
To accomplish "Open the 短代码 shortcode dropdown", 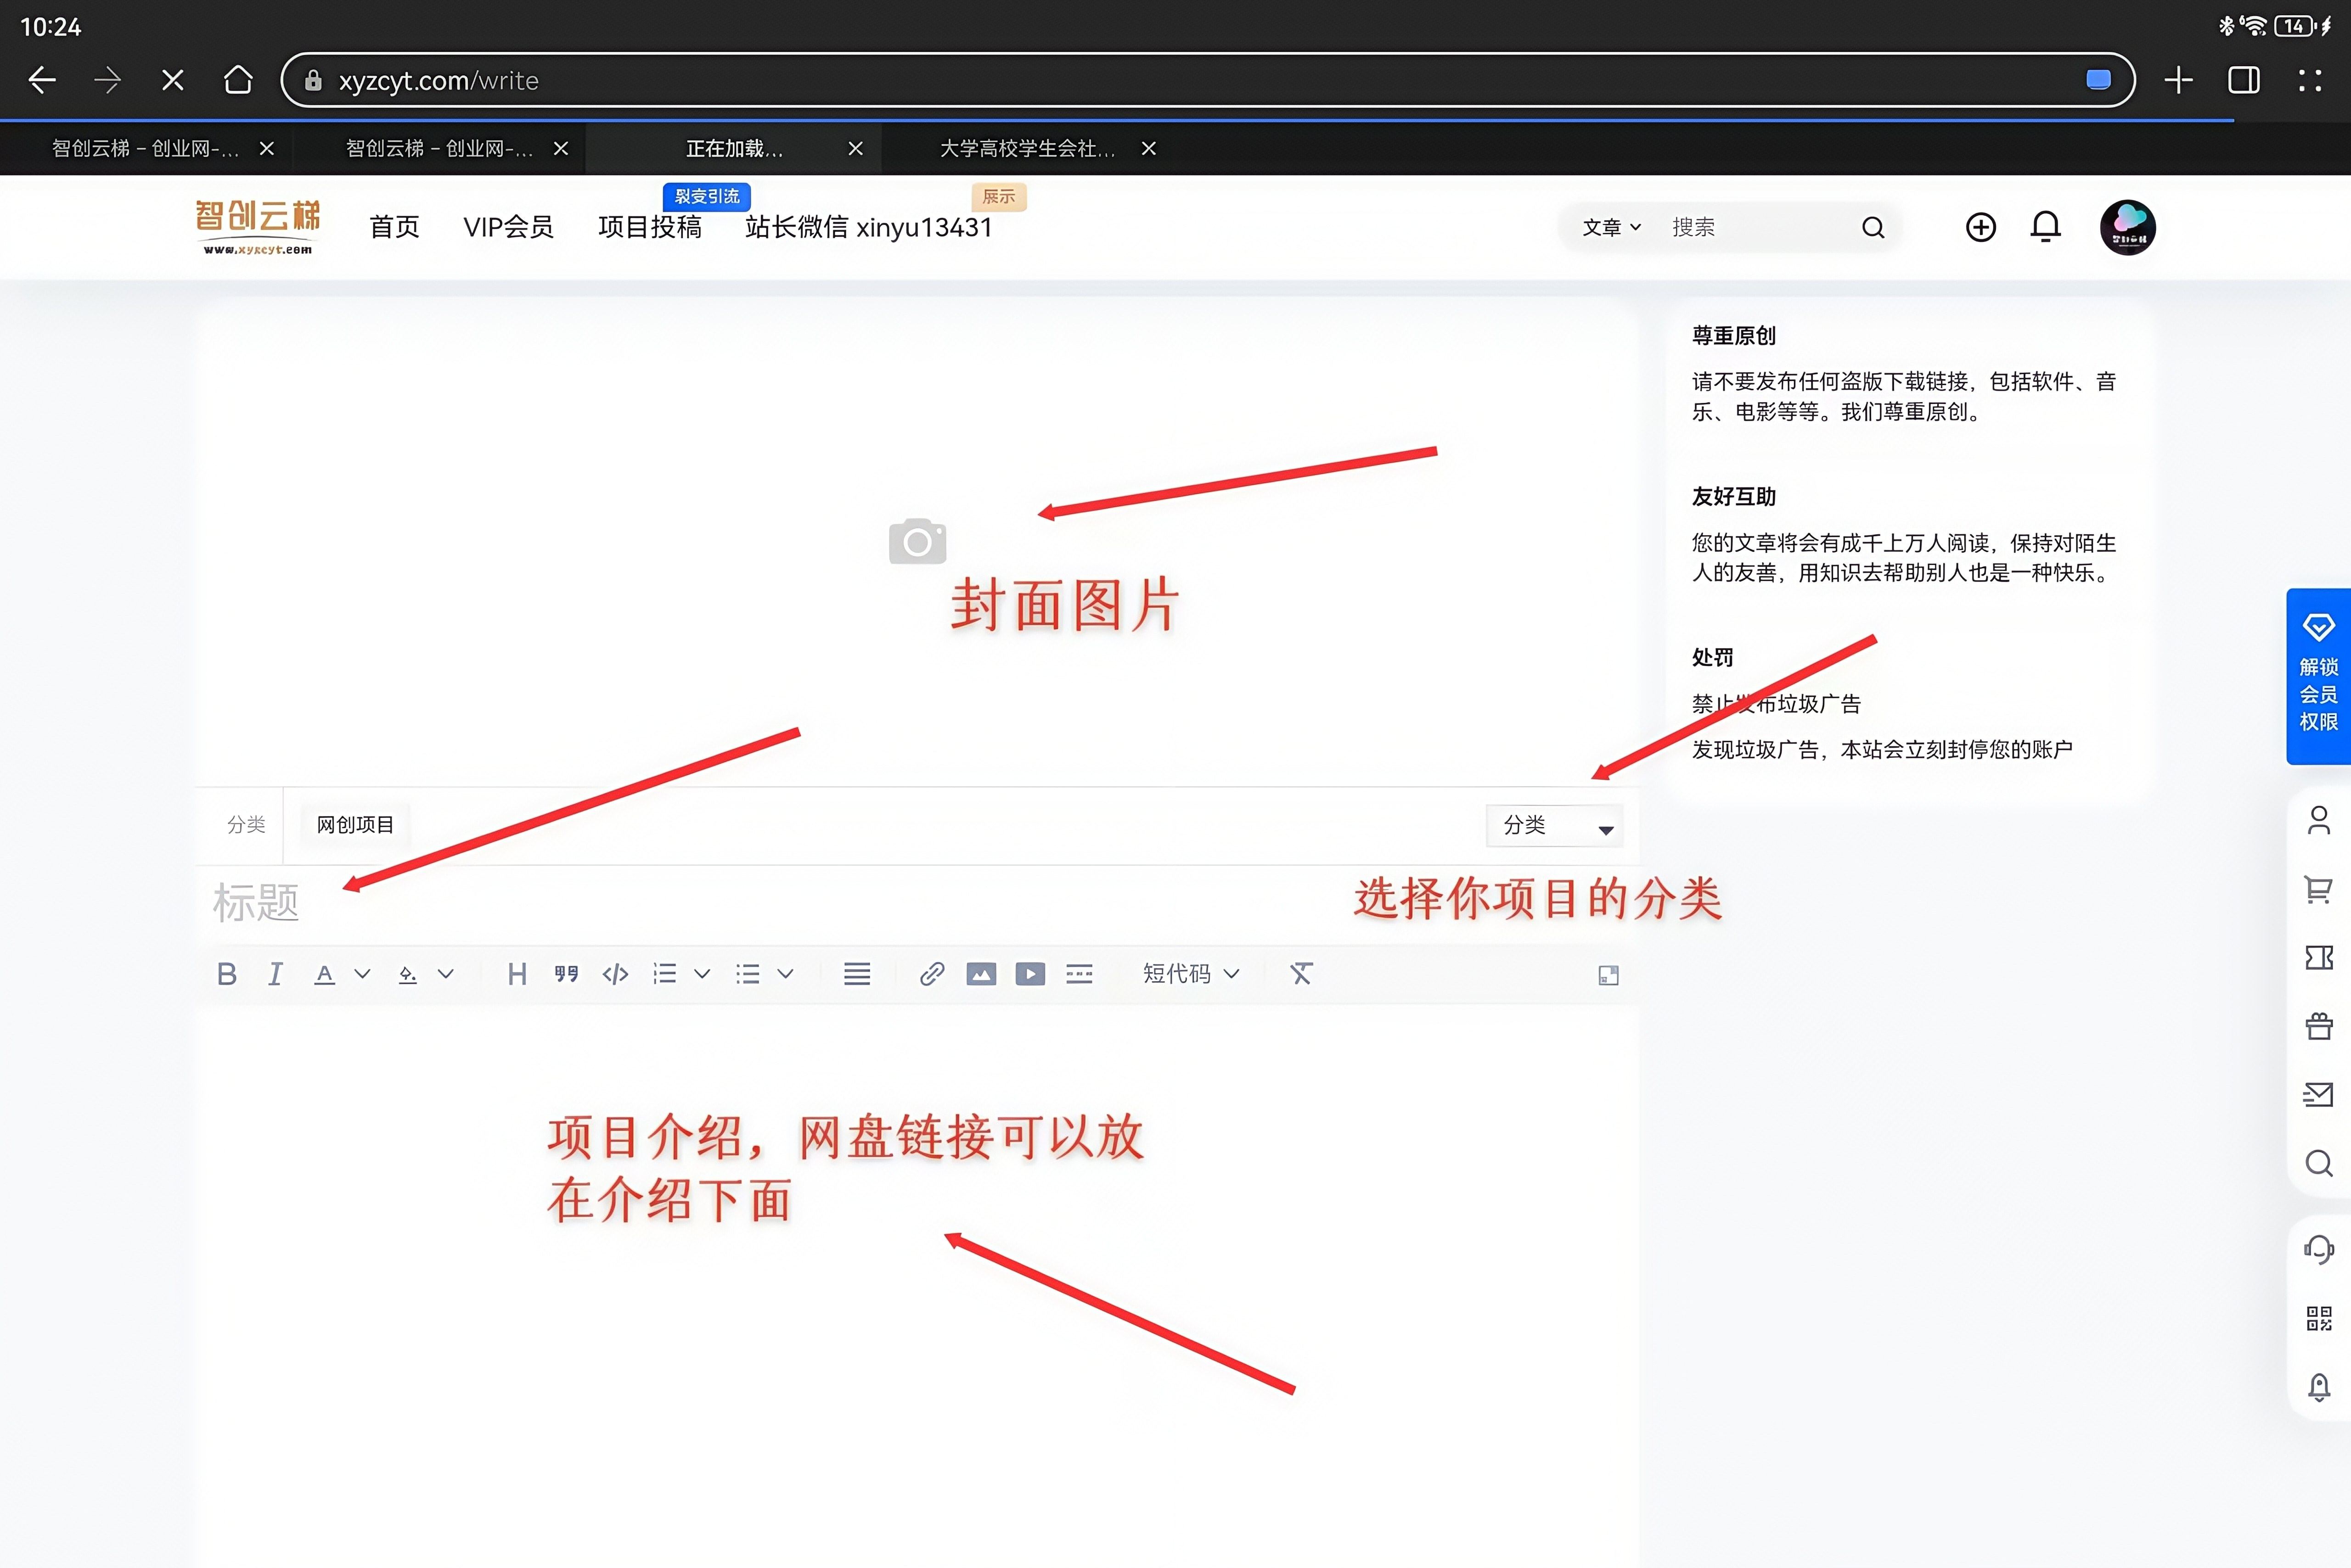I will tap(1191, 973).
